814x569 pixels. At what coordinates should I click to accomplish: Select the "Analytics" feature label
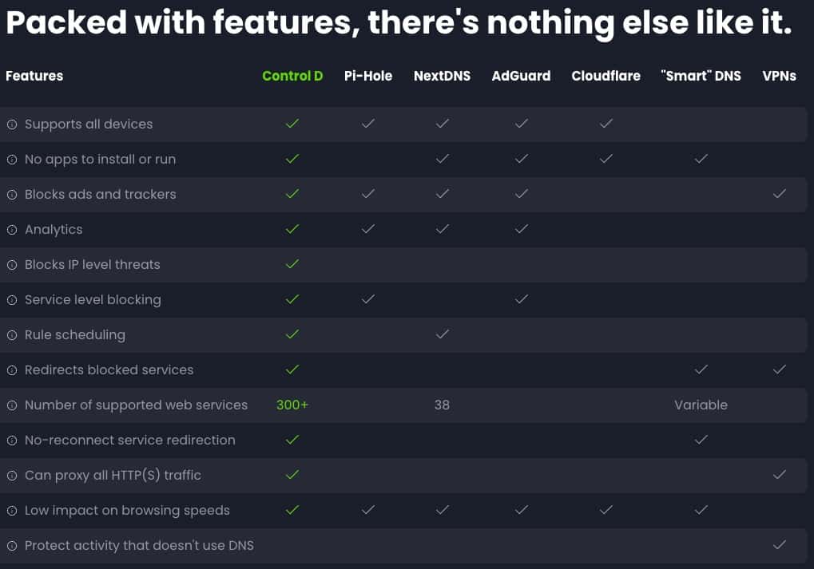[x=54, y=230]
